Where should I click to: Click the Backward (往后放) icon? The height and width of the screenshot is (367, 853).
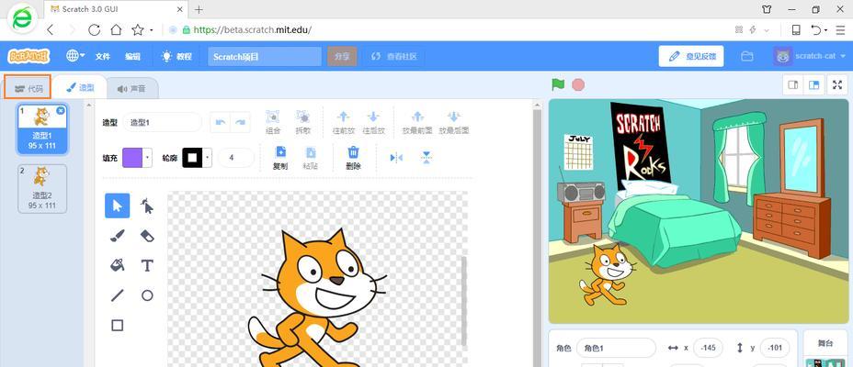373,117
